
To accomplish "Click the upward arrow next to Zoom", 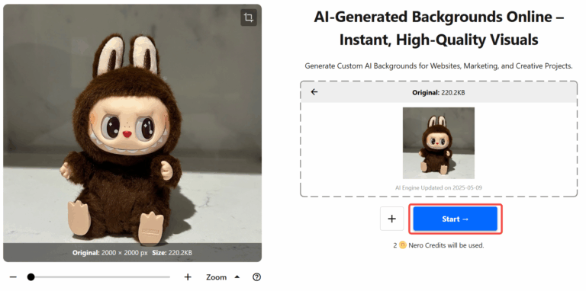I will (x=237, y=277).
